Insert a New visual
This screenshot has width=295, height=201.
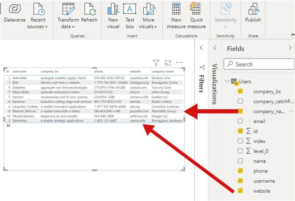(x=113, y=16)
